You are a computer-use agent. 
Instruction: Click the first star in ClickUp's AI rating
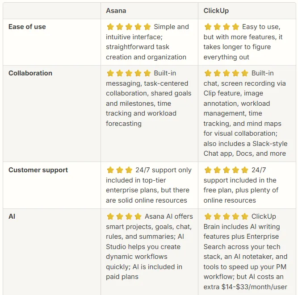pos(208,216)
